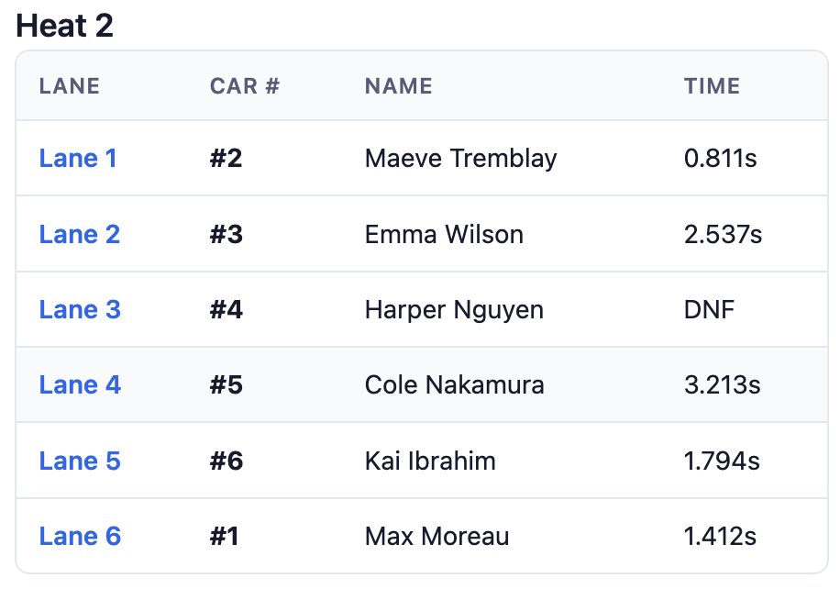Select Maeve Tremblay's name
The width and height of the screenshot is (840, 589).
coord(460,158)
